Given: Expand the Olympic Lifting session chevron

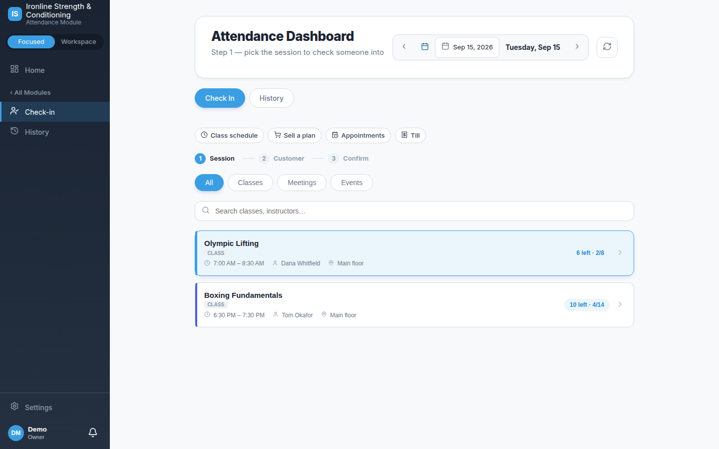Looking at the screenshot, I should point(620,253).
